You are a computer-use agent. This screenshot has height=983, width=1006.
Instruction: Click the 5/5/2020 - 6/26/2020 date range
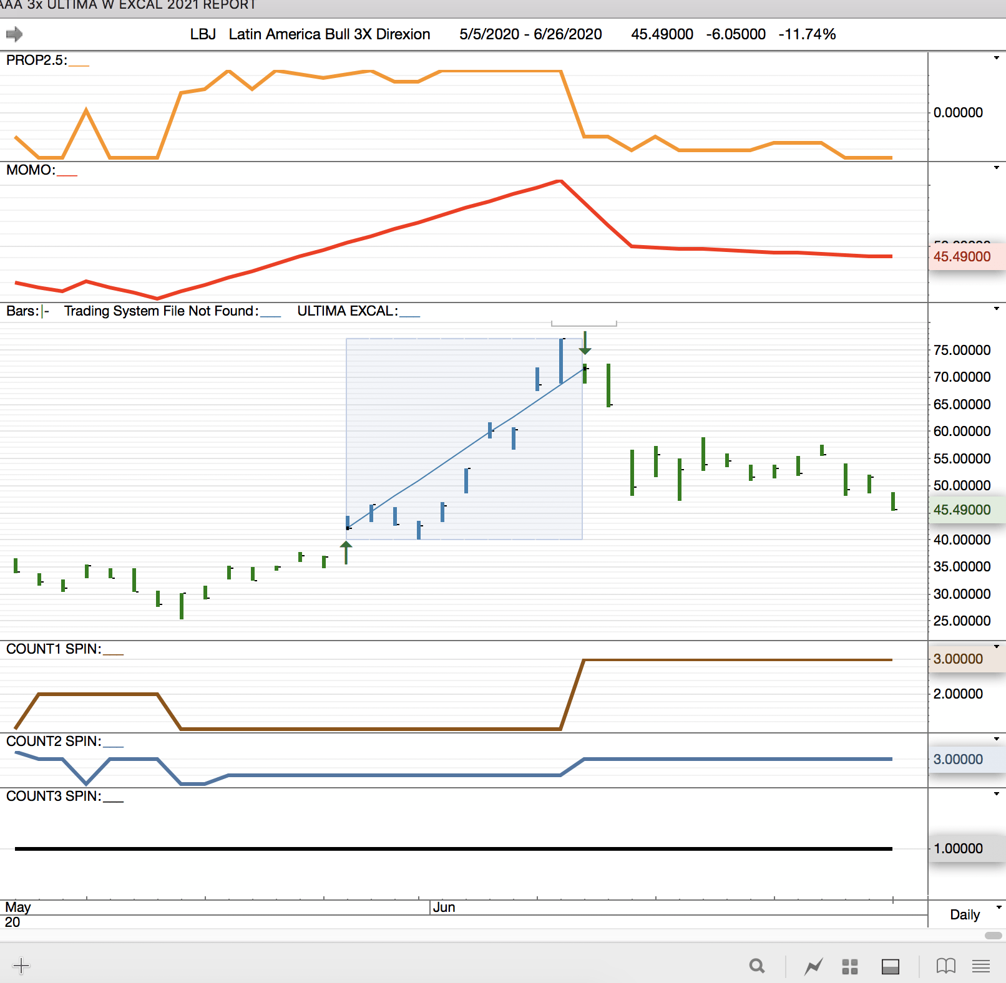[x=530, y=34]
